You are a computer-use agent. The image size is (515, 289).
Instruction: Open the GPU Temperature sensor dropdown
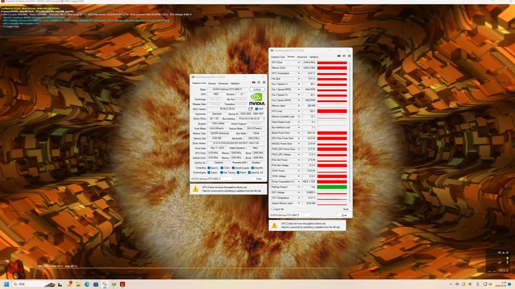pos(299,73)
